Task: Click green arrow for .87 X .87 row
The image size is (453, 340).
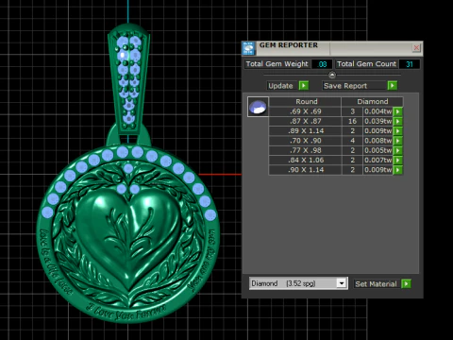Action: [x=397, y=121]
